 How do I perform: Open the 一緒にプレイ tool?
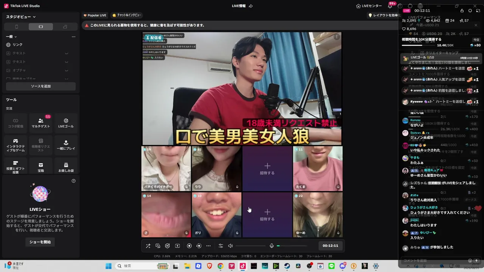pos(66,145)
